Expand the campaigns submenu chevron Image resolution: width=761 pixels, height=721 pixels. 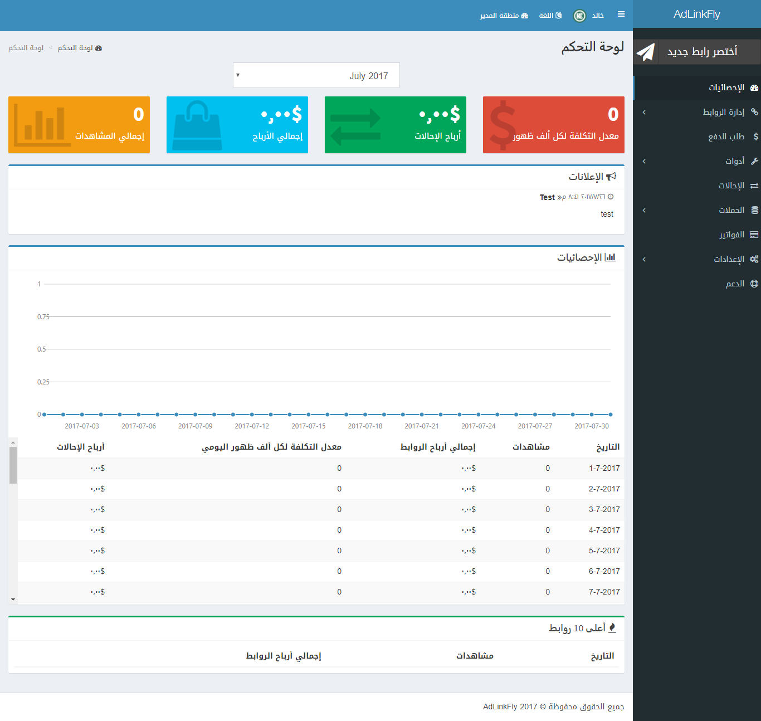tap(644, 210)
